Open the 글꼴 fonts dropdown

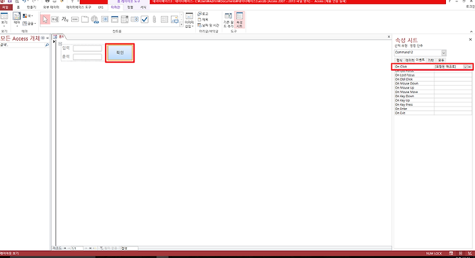pyautogui.click(x=30, y=23)
